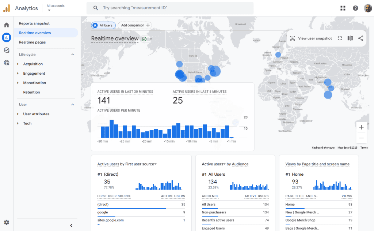The width and height of the screenshot is (374, 231).
Task: Click Add comparison button
Action: [135, 25]
